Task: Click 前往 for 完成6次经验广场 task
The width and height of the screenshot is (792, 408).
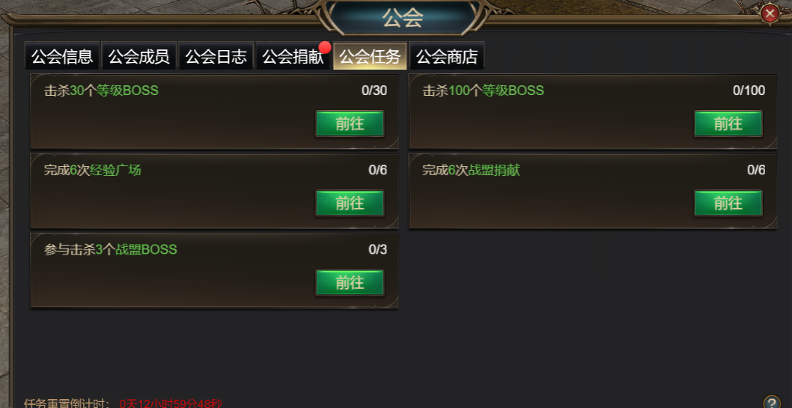Action: pos(350,203)
